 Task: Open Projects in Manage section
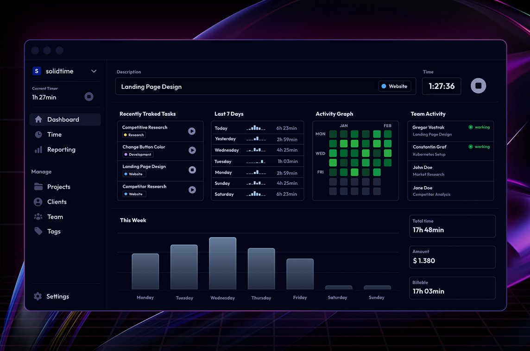point(58,187)
